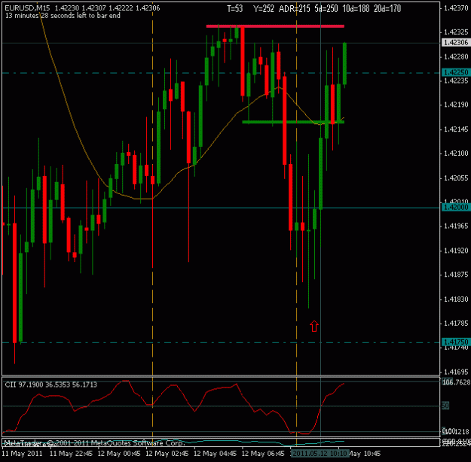Click the '12 May 00:45' time axis label
Image resolution: width=471 pixels, height=462 pixels.
coord(119,453)
